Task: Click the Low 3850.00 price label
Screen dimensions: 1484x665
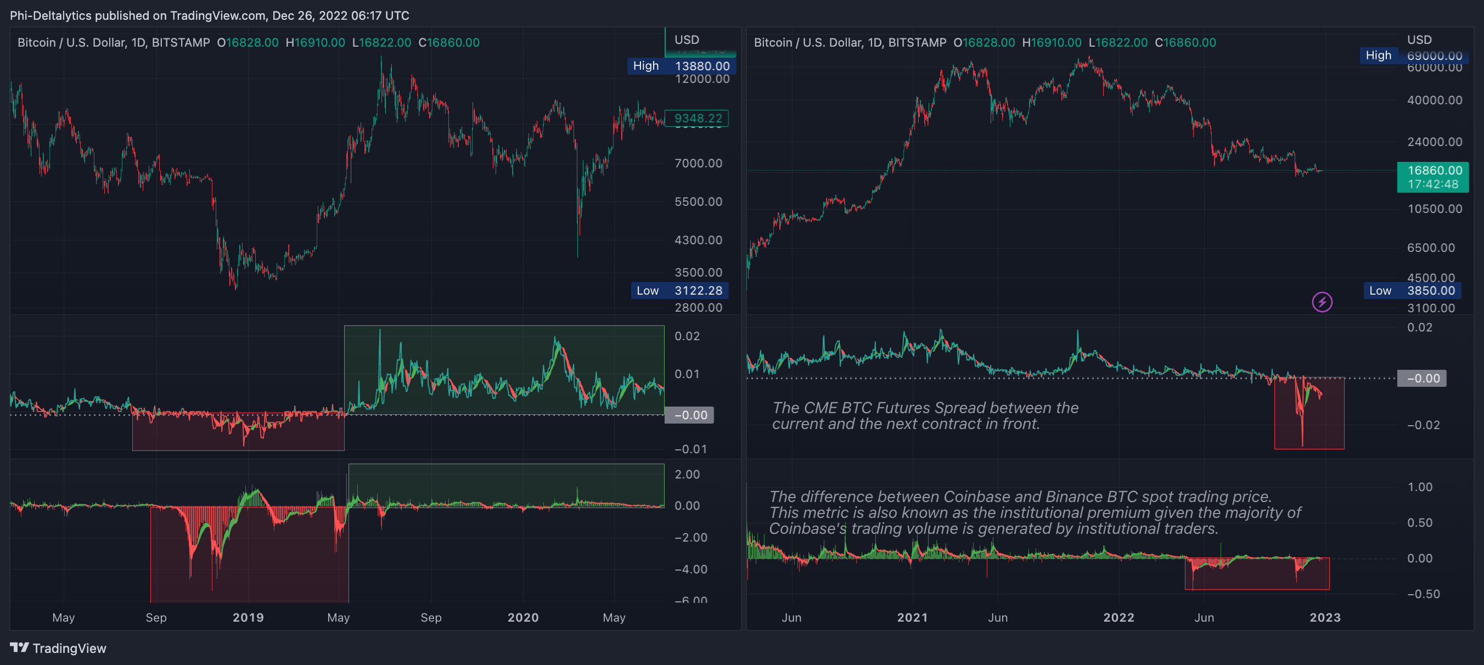Action: tap(1412, 291)
